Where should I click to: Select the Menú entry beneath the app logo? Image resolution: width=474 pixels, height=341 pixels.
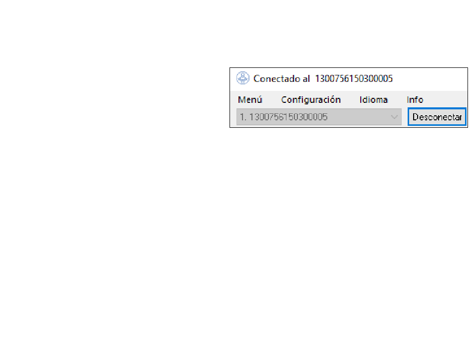pos(250,100)
